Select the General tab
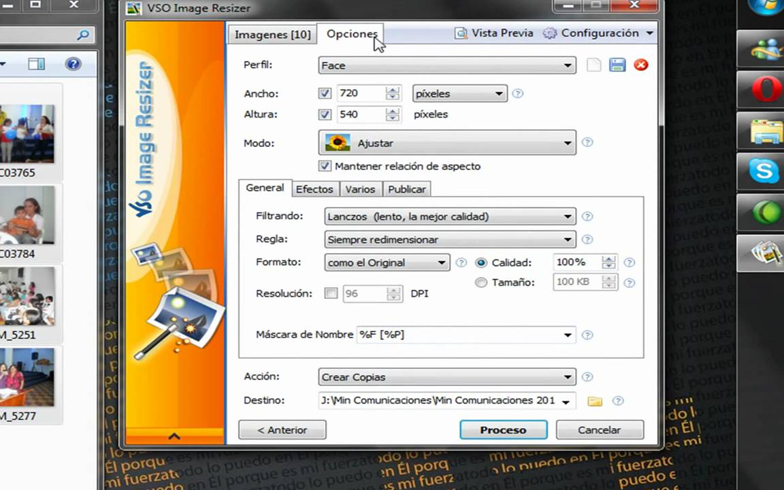 tap(265, 188)
